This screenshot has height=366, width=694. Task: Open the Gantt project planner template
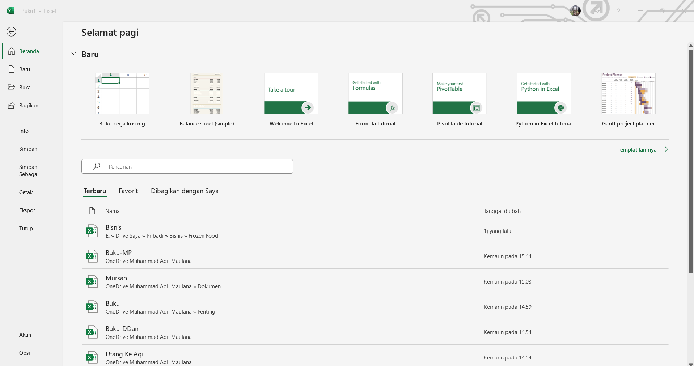[x=628, y=100]
